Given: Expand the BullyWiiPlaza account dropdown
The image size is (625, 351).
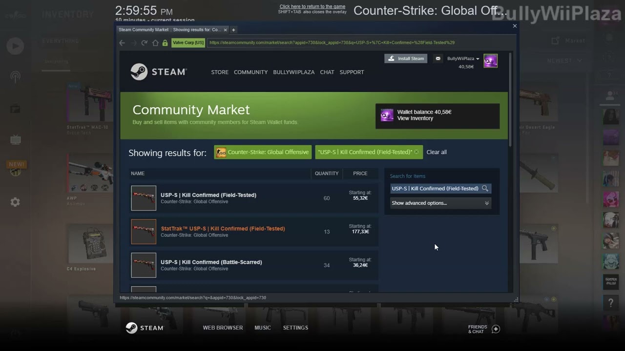Looking at the screenshot, I should click(x=463, y=58).
